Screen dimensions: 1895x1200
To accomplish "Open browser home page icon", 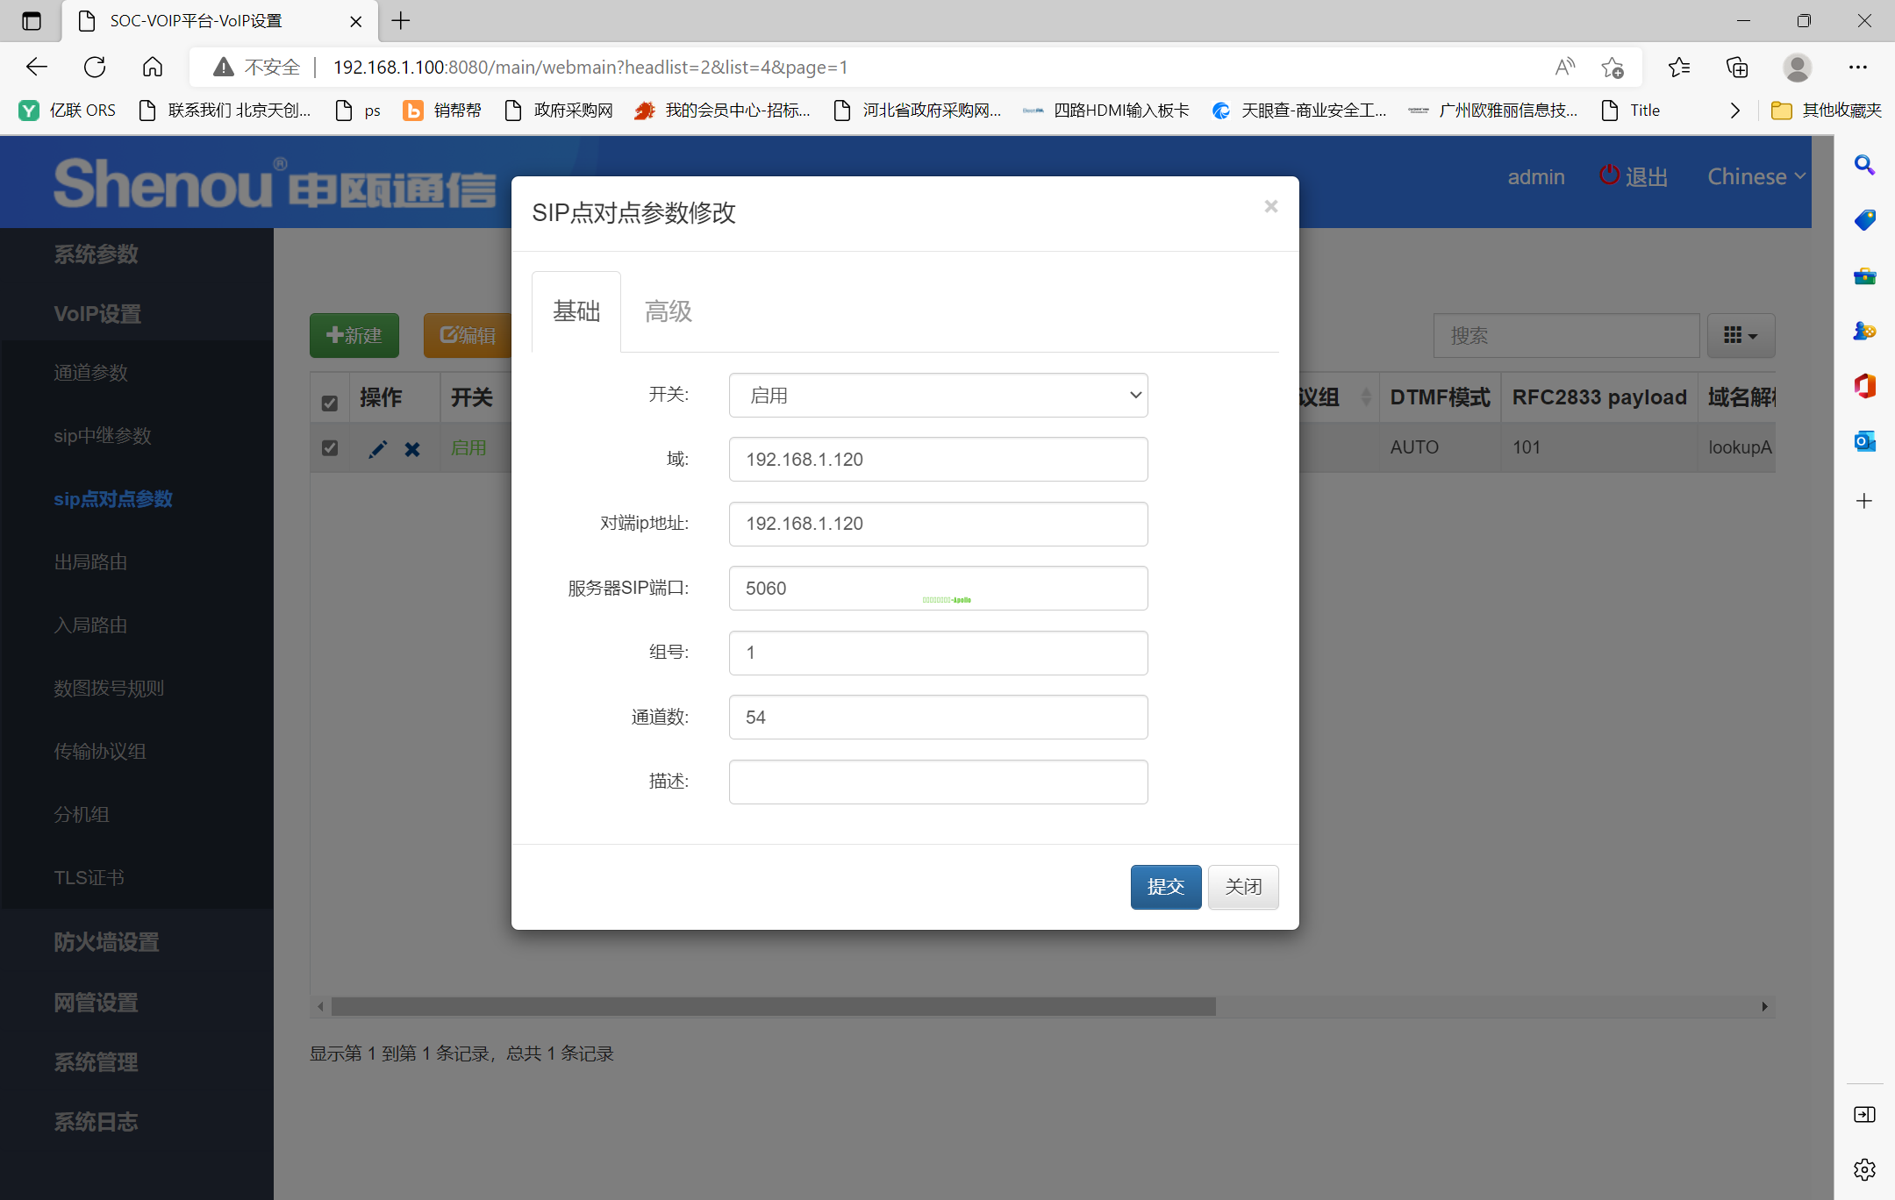I will 153,67.
